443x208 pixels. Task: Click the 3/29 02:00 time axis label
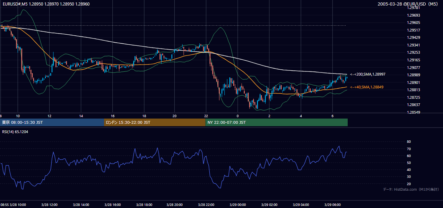(269, 205)
